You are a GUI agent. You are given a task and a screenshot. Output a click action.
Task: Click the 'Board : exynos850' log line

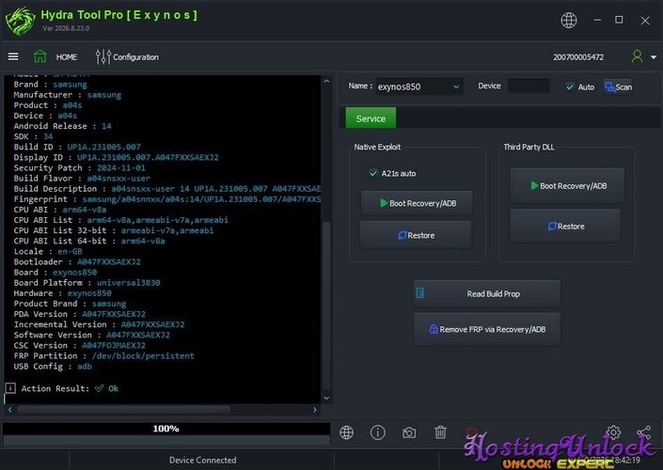click(55, 273)
